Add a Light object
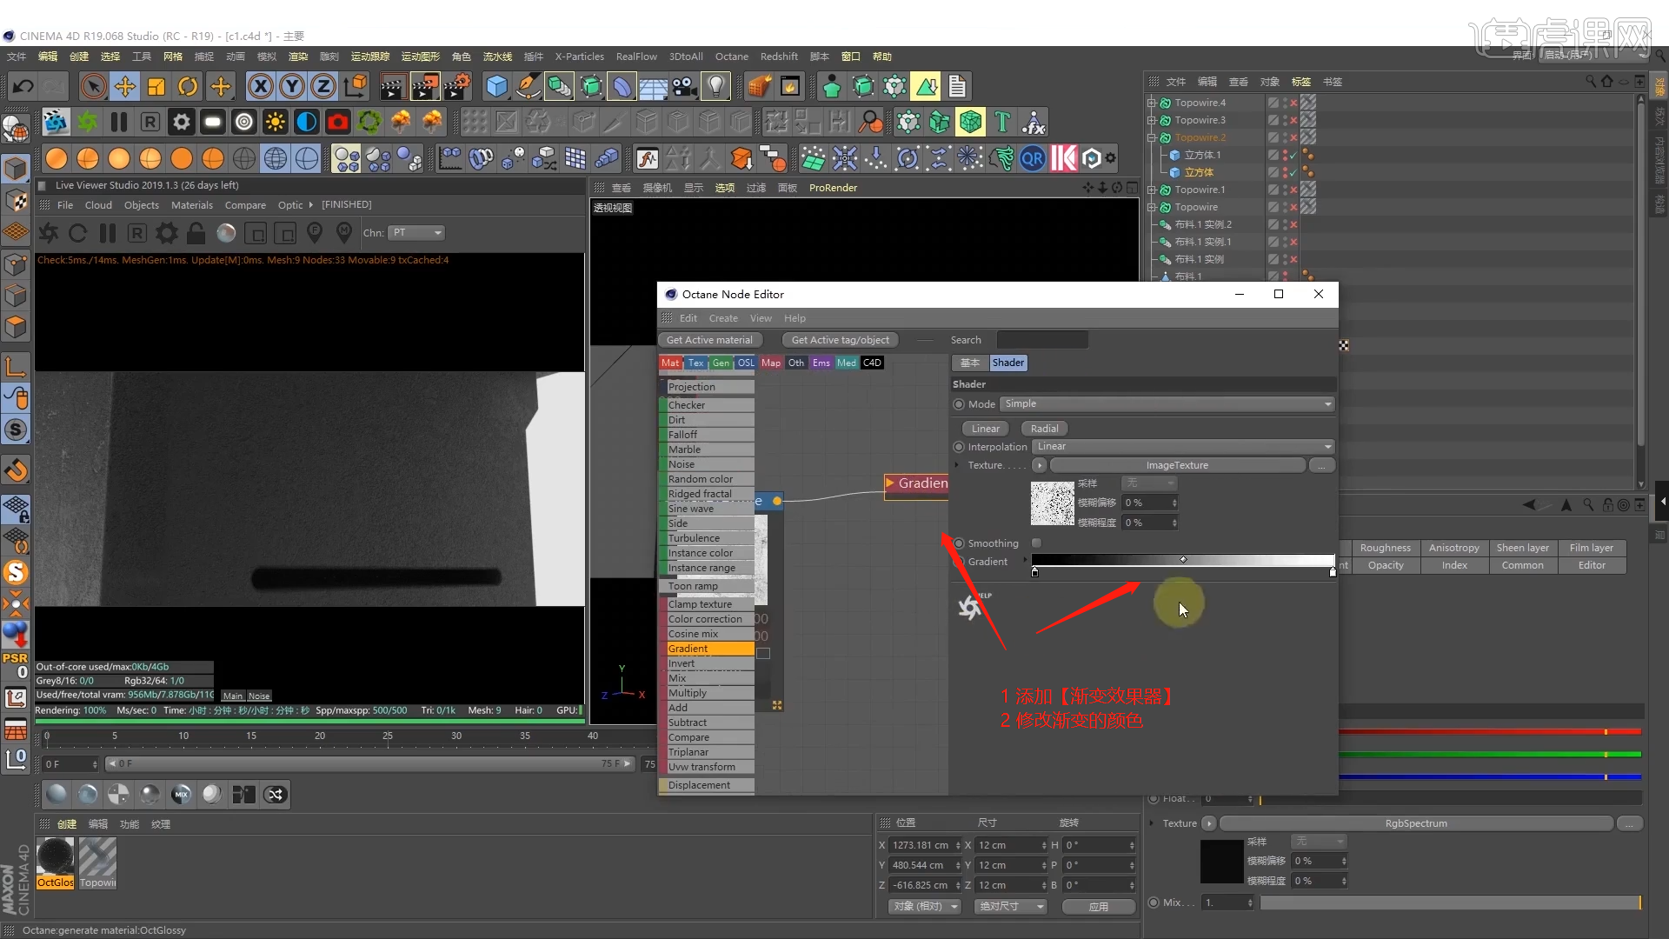 click(715, 86)
